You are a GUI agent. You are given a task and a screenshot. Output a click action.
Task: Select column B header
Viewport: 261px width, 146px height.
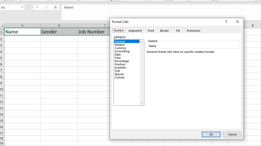click(59, 25)
